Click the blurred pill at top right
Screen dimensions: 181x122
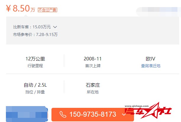[159, 11]
